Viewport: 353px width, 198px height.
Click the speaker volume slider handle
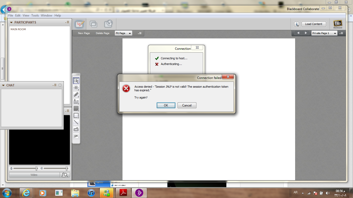pos(67,168)
